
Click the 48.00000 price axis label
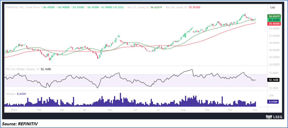[x=275, y=50]
